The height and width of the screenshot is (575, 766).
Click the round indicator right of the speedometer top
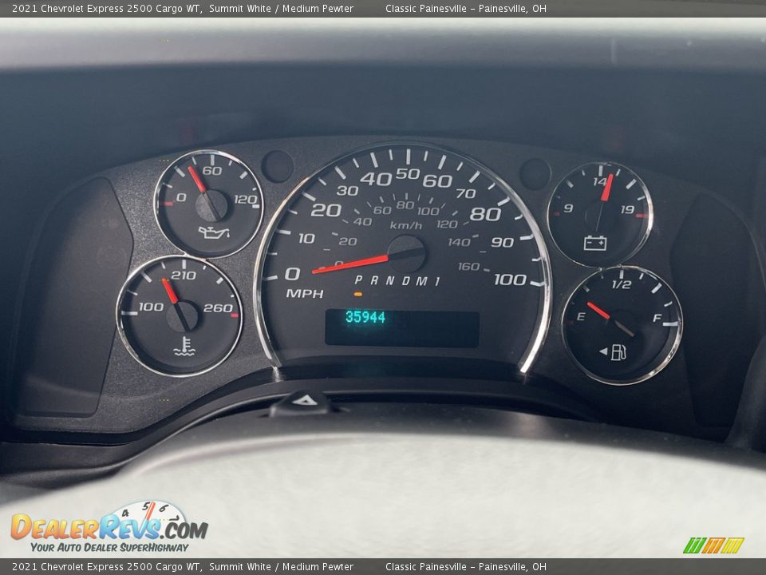(535, 173)
